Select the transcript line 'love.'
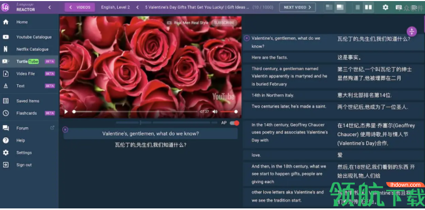The image size is (425, 210). 256,155
